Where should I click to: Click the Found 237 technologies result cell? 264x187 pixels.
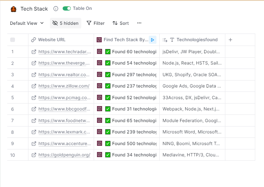click(127, 86)
